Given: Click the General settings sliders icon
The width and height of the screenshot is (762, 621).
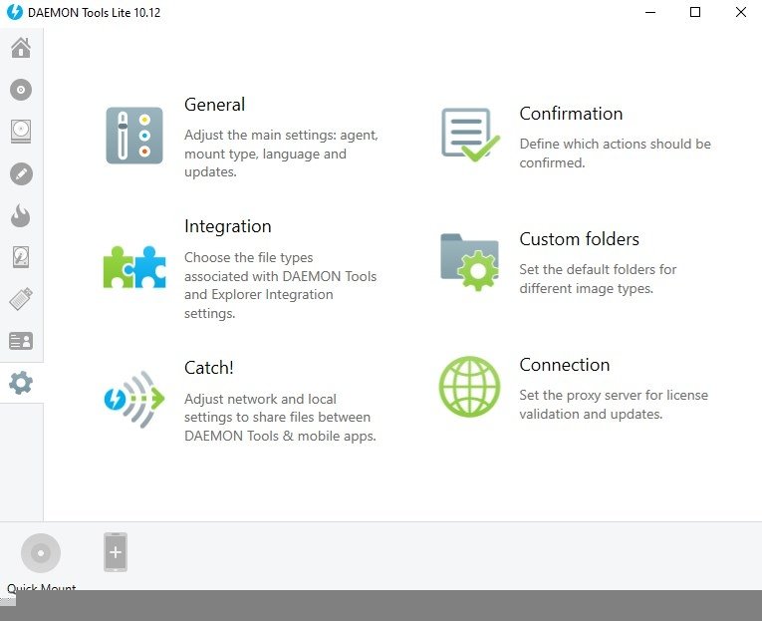Looking at the screenshot, I should [134, 136].
